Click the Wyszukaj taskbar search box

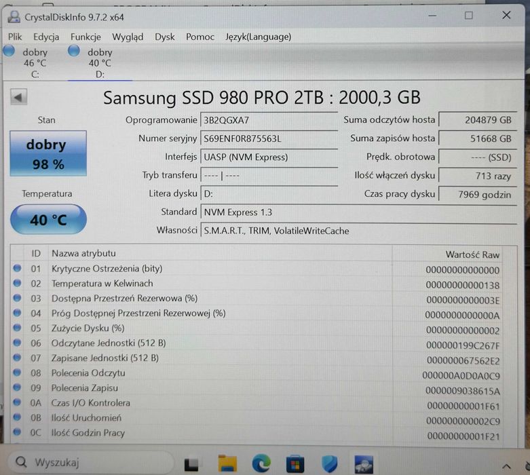coord(90,462)
